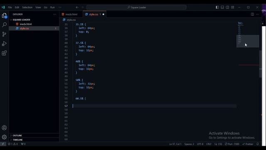Click the minimap viewport slider

248,41
